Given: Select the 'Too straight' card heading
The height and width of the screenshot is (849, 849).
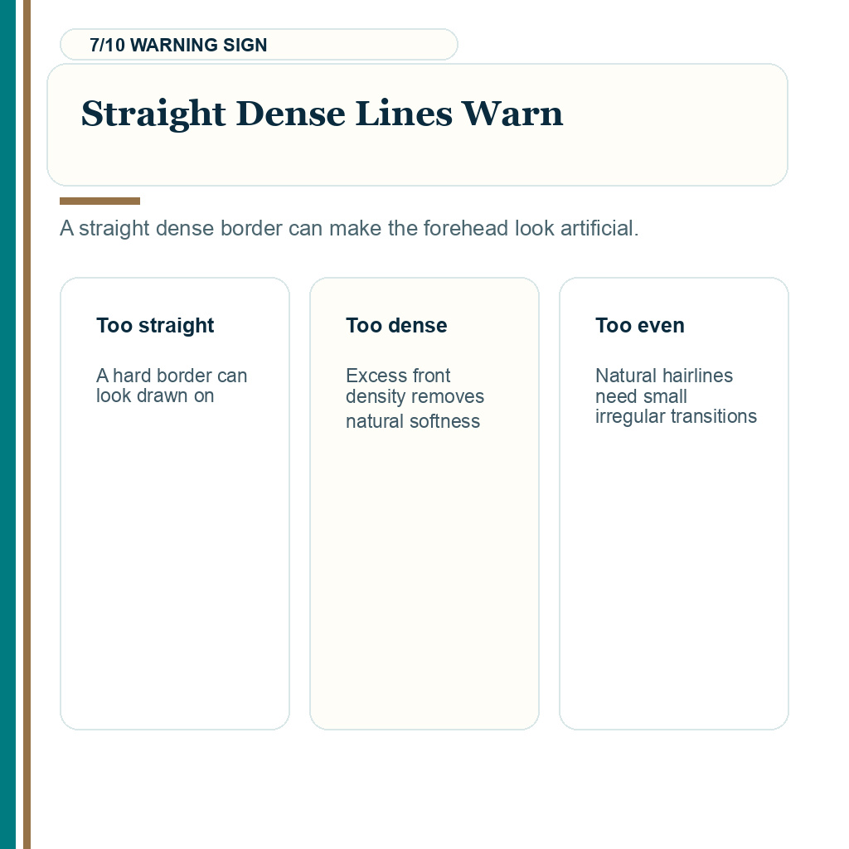Looking at the screenshot, I should pyautogui.click(x=155, y=325).
